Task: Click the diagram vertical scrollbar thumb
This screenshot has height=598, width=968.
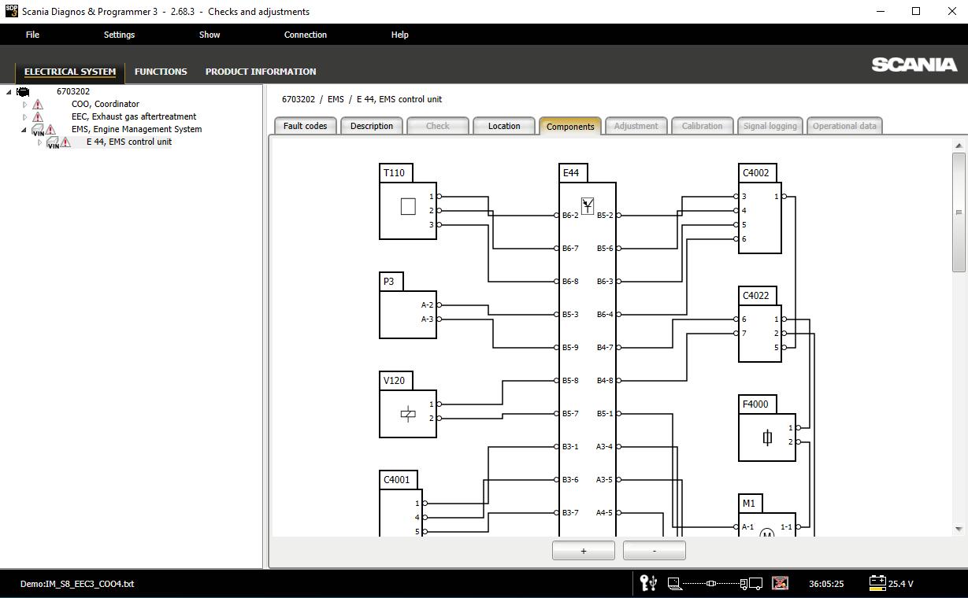Action: tap(959, 212)
